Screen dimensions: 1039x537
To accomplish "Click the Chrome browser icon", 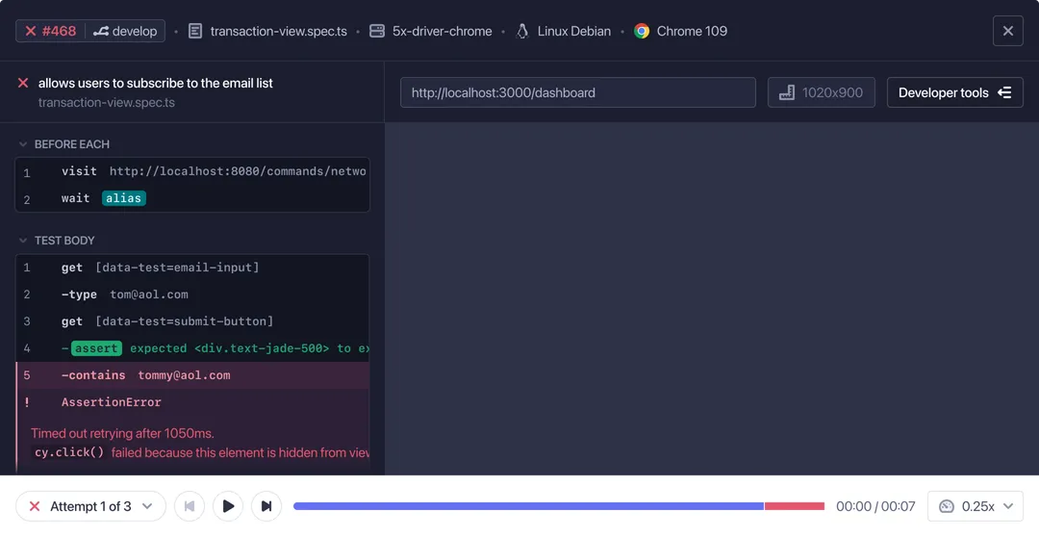I will click(642, 31).
